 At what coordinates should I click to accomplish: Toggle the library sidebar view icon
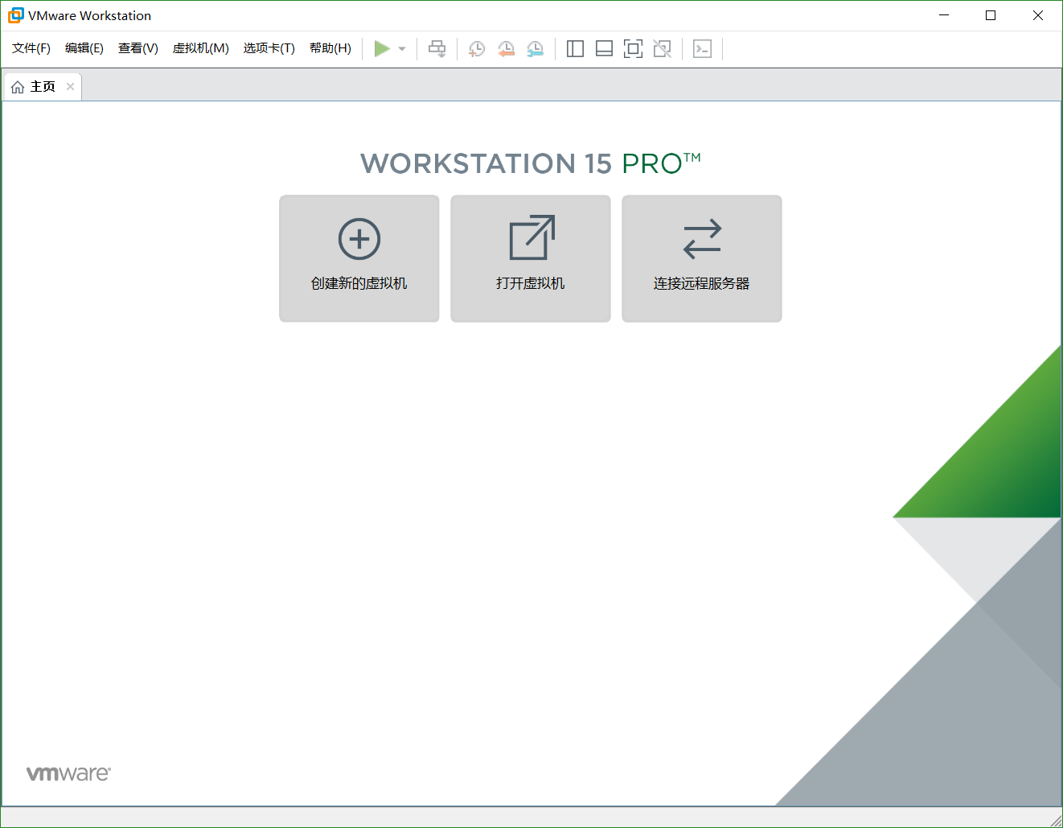pyautogui.click(x=575, y=49)
